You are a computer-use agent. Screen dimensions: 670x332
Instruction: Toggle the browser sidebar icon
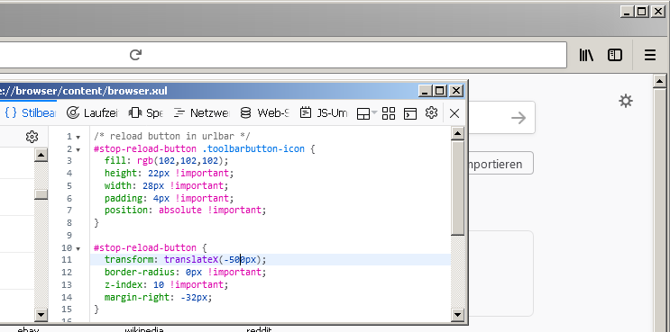(x=615, y=55)
